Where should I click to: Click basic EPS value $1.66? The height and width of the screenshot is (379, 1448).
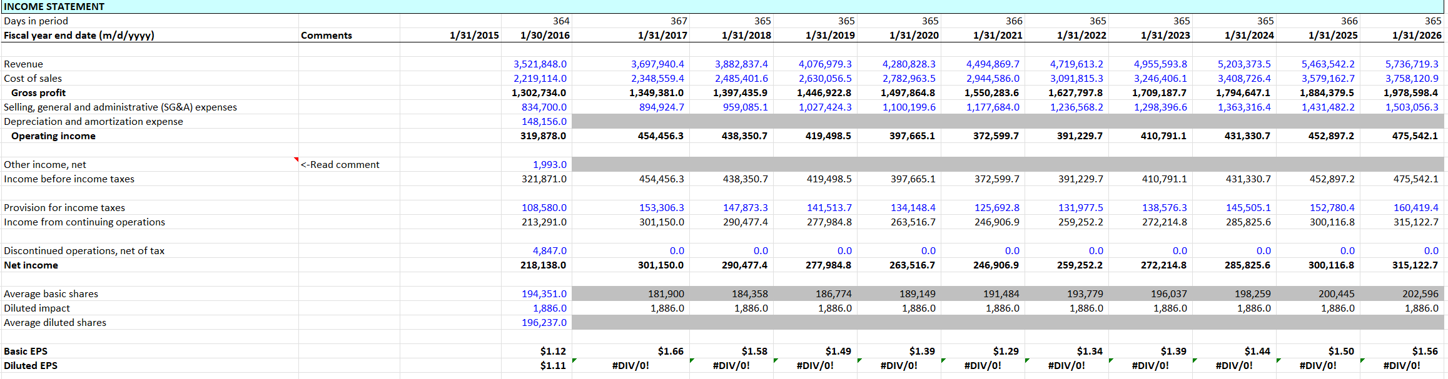671,351
